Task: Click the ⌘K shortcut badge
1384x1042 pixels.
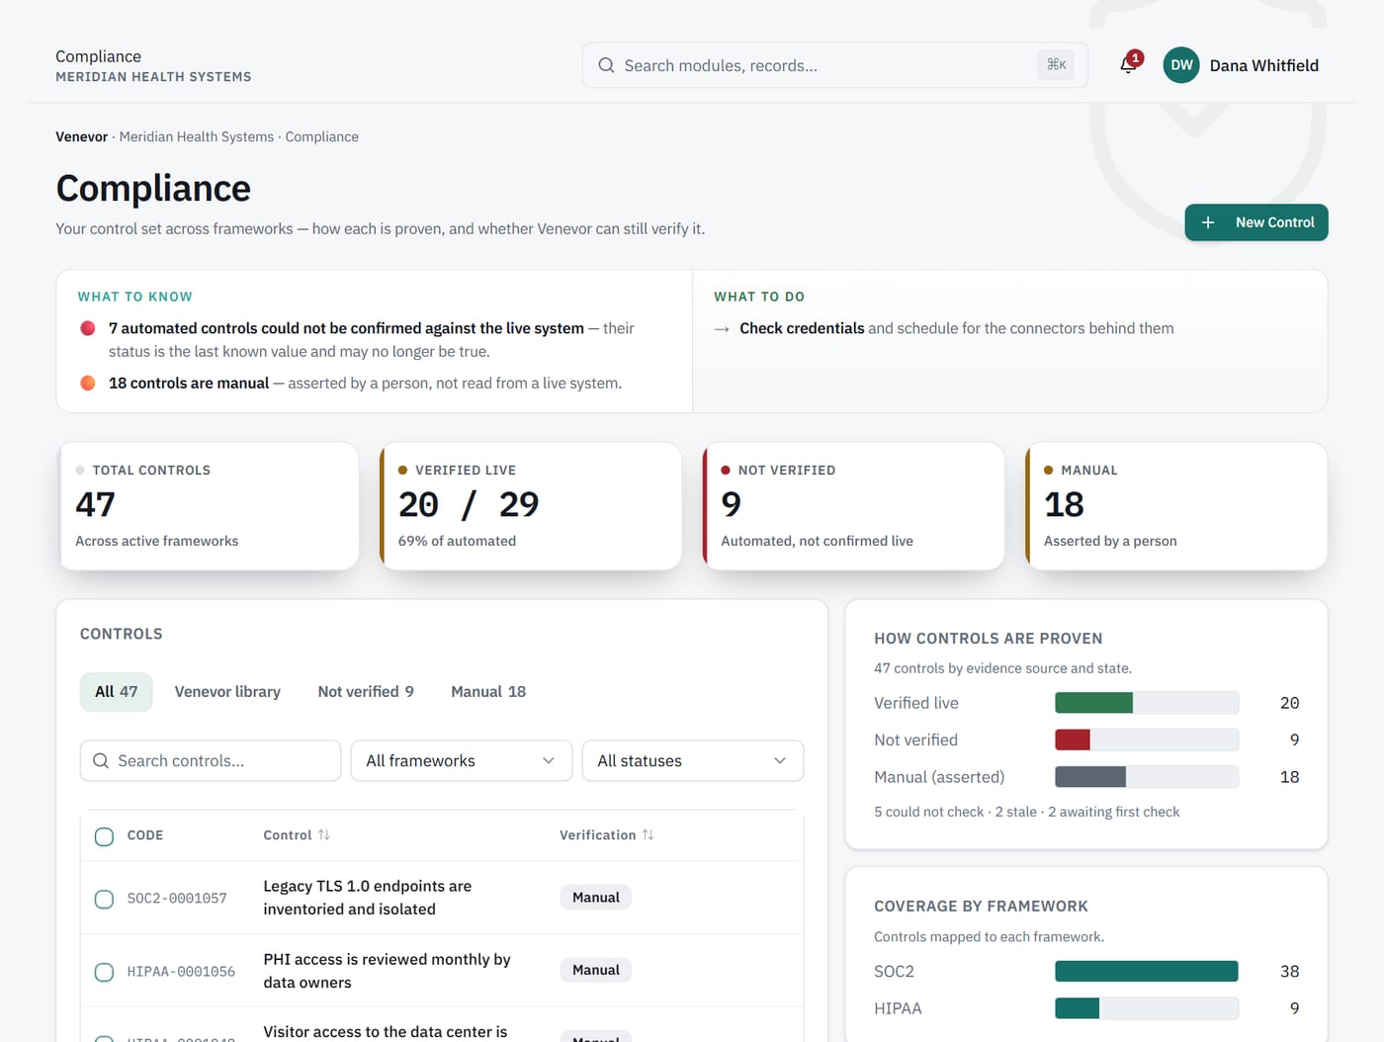Action: coord(1057,65)
